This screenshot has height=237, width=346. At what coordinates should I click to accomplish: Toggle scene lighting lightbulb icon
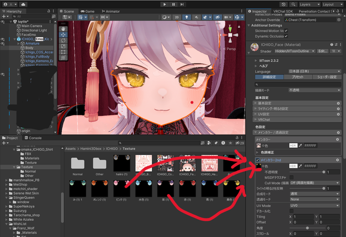187,17
